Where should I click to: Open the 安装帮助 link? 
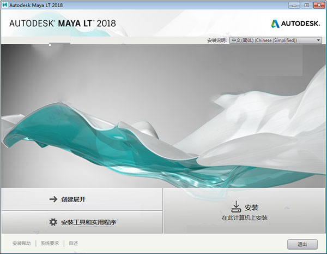21,243
